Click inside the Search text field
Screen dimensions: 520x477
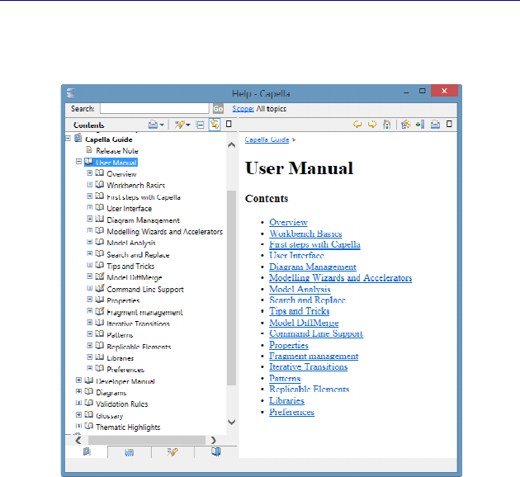point(154,108)
